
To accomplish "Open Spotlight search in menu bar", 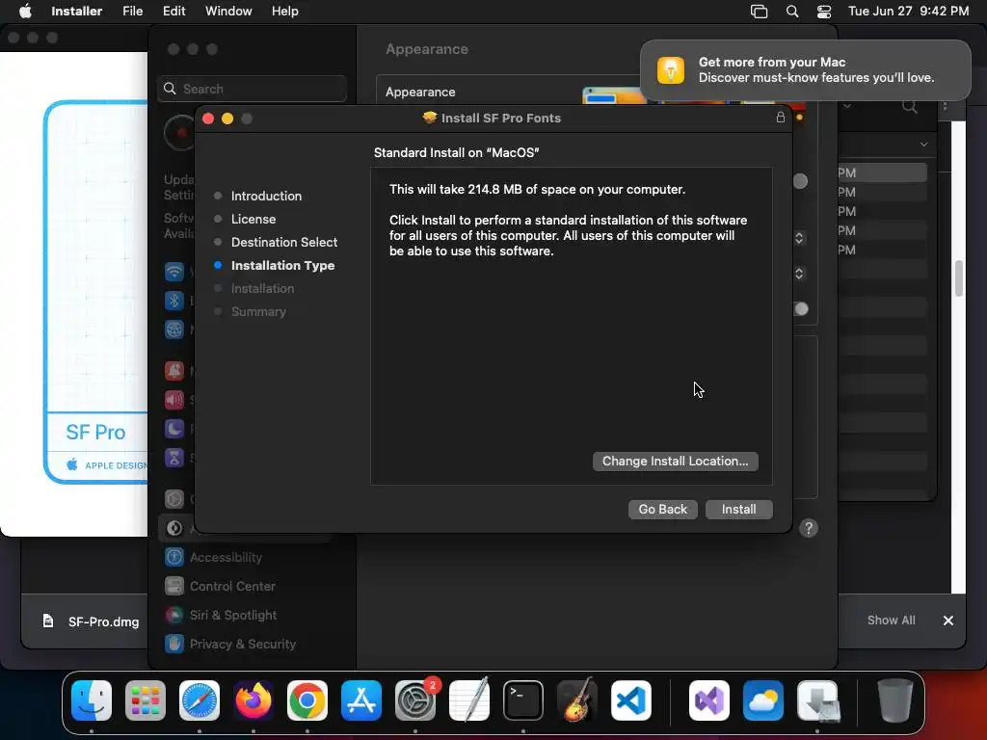I will 792,12.
